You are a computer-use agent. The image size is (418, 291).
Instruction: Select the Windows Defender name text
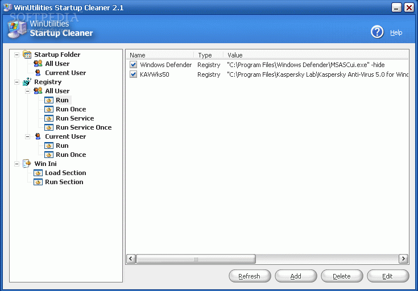click(x=166, y=65)
